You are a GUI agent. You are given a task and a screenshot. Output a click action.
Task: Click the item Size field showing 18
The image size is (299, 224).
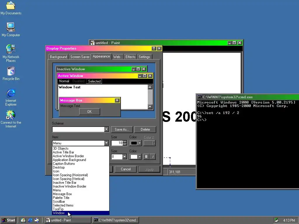pos(117,143)
